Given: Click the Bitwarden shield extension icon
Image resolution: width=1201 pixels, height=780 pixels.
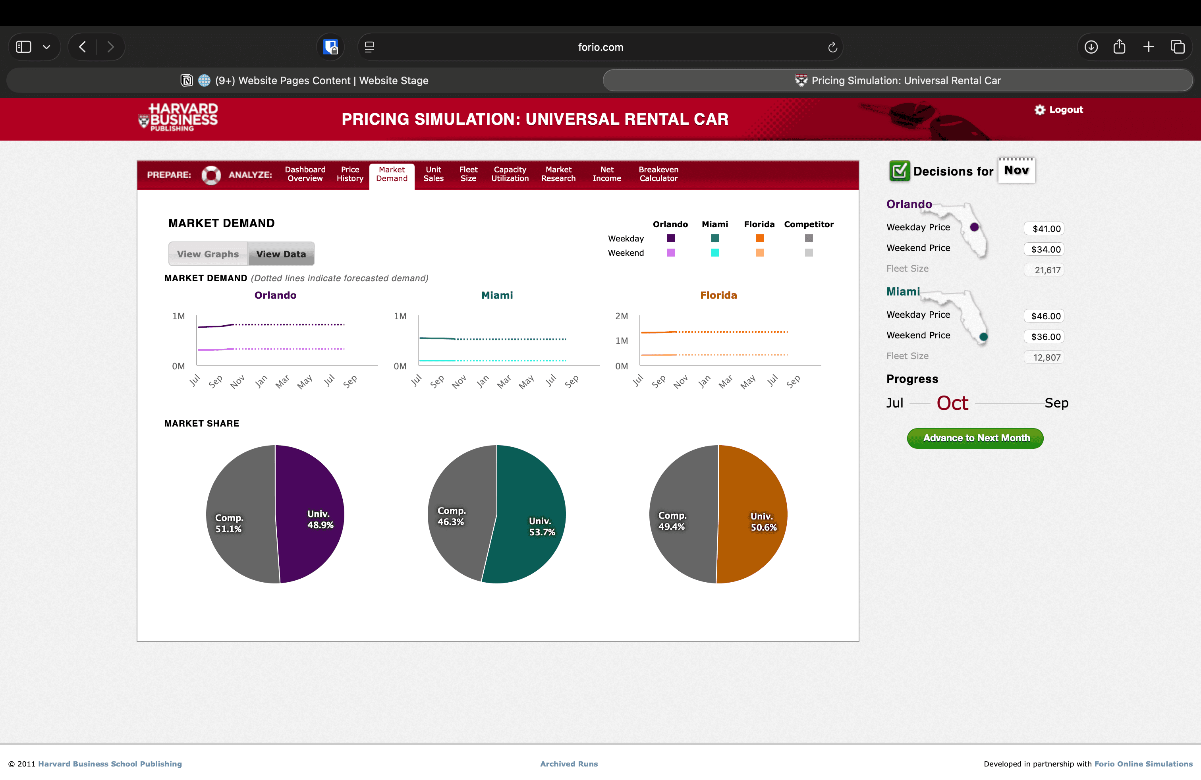Looking at the screenshot, I should tap(330, 47).
